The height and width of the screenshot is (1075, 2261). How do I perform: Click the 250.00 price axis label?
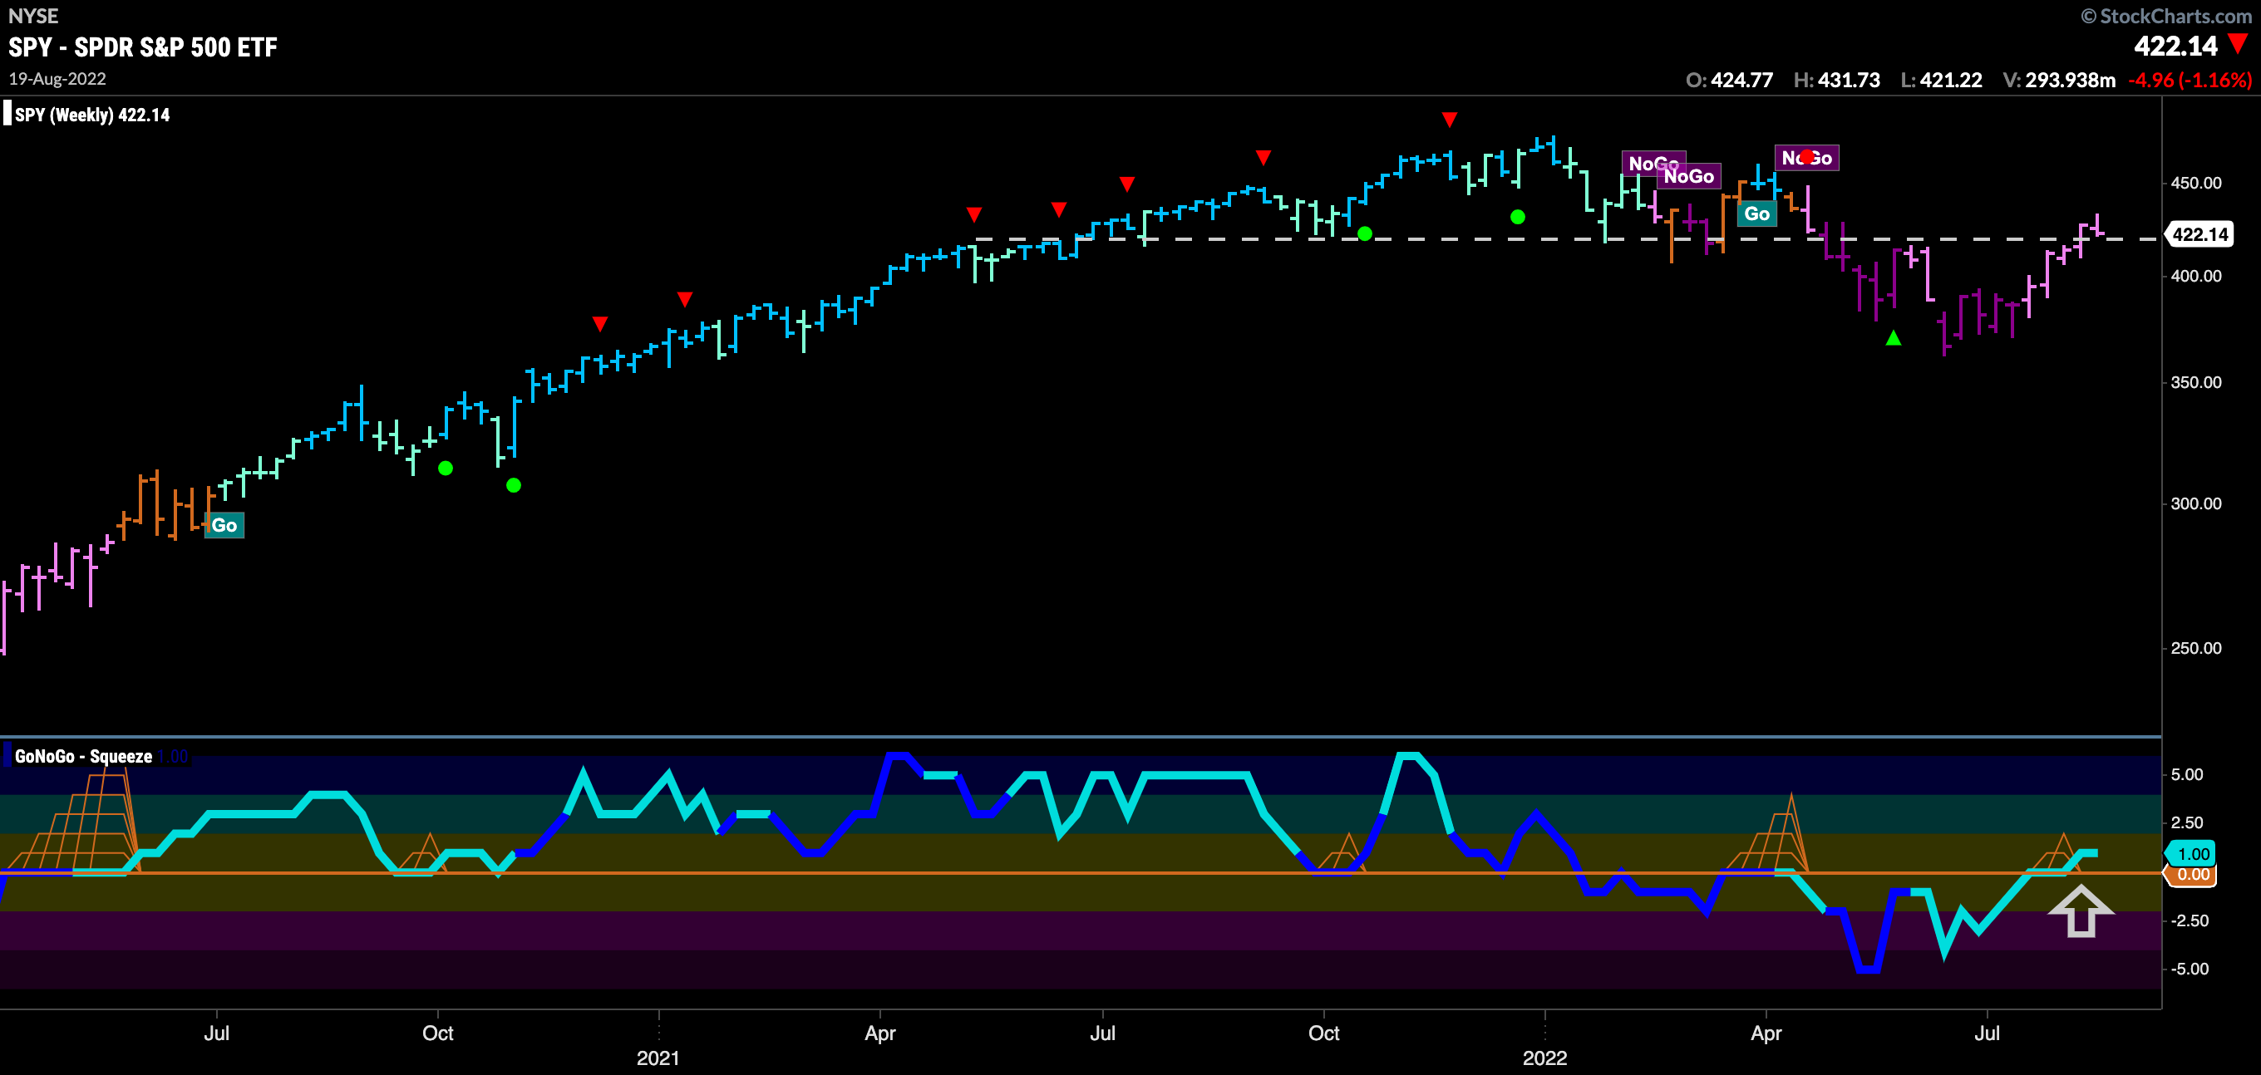pyautogui.click(x=2196, y=648)
